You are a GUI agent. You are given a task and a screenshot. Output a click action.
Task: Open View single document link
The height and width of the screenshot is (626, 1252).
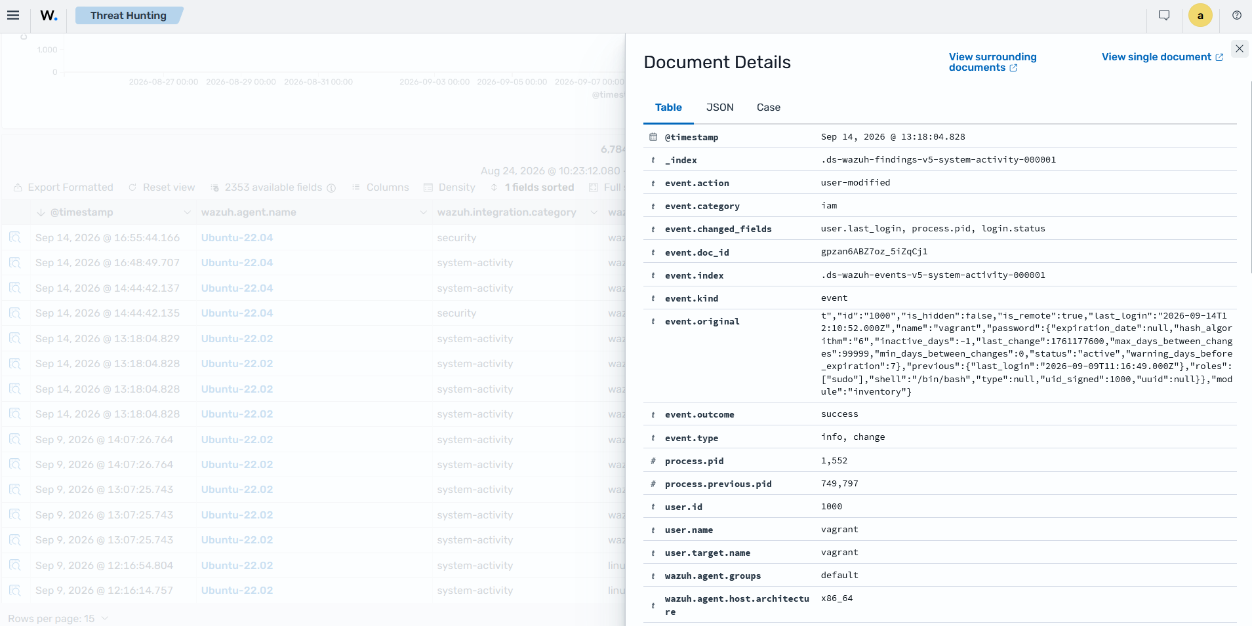(1162, 57)
